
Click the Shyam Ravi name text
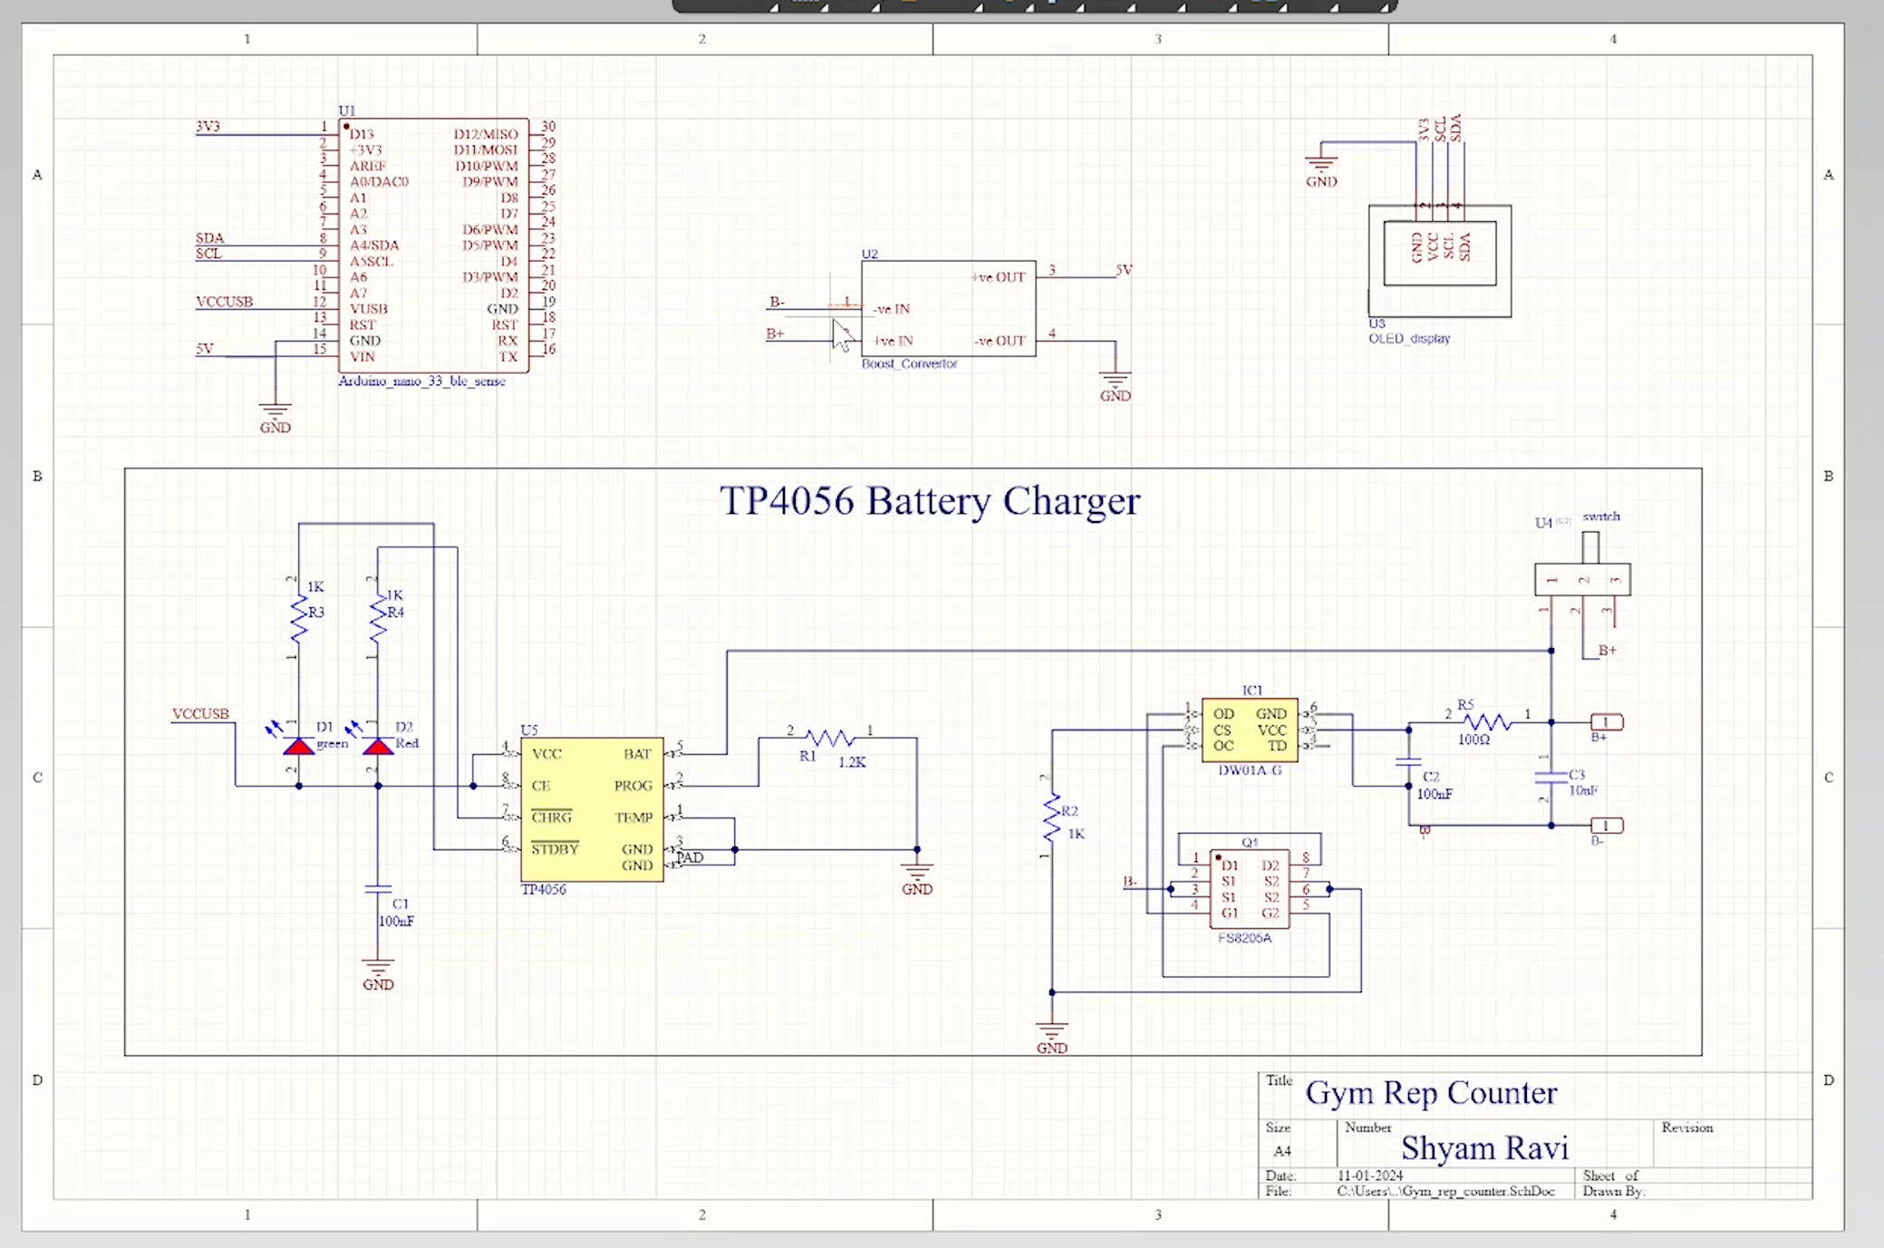click(1484, 1147)
